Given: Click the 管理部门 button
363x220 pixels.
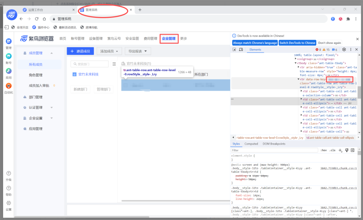Looking at the screenshot, I should 103,89.
